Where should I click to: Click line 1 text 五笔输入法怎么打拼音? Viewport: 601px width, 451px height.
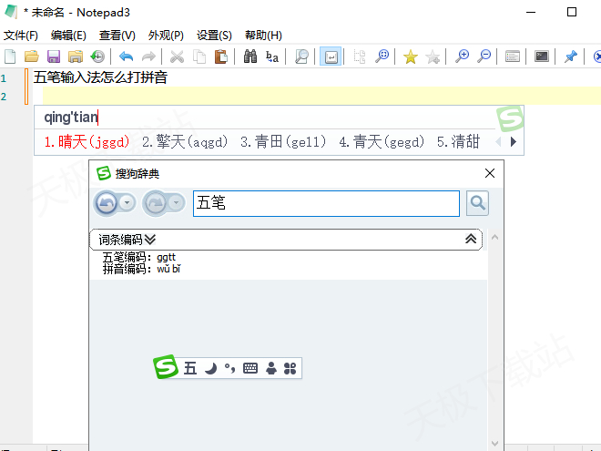point(100,77)
